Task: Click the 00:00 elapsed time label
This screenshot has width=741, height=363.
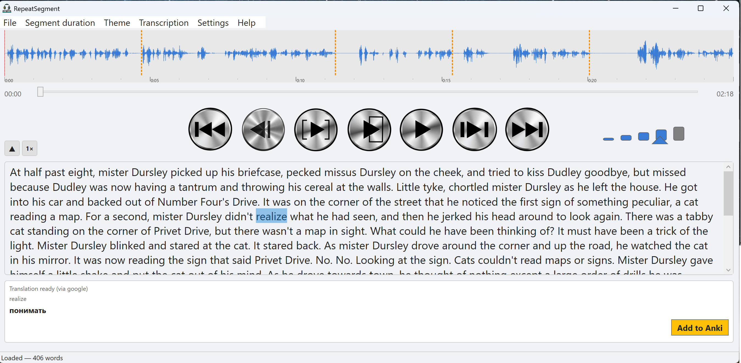Action: coord(13,94)
